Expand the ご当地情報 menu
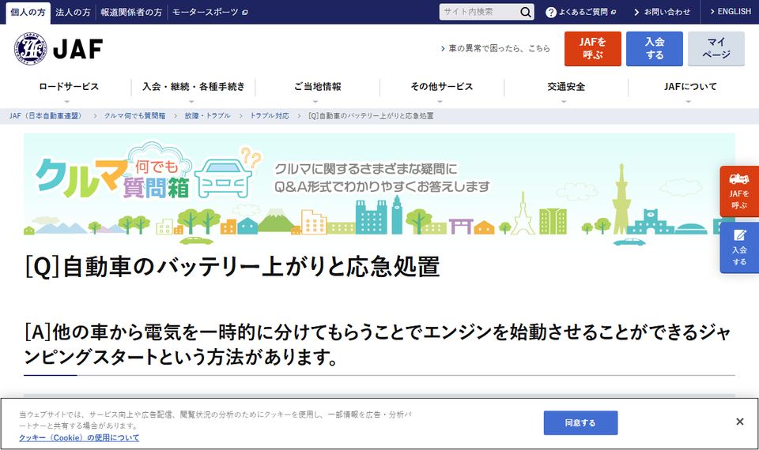The image size is (759, 450). tap(318, 88)
